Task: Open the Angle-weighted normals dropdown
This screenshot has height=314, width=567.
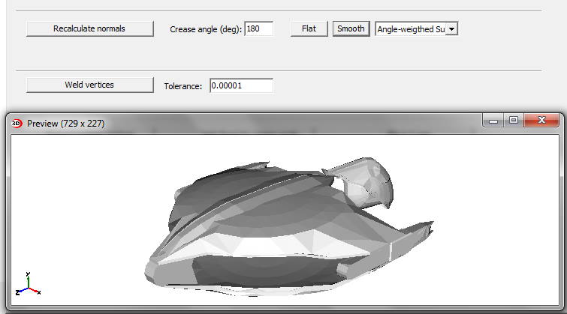Action: tap(451, 29)
